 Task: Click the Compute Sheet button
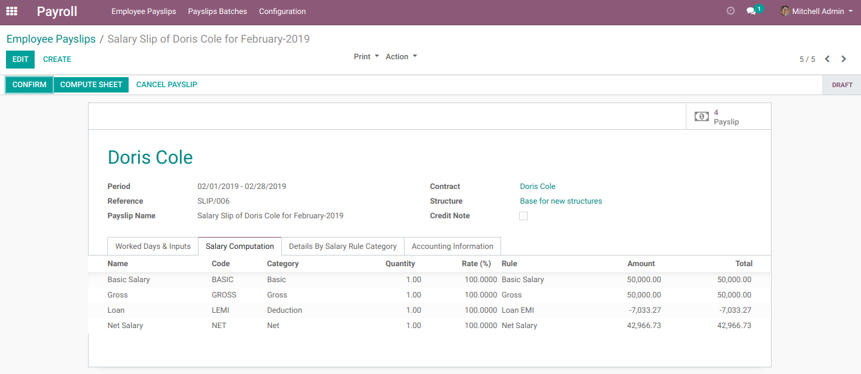pos(91,85)
